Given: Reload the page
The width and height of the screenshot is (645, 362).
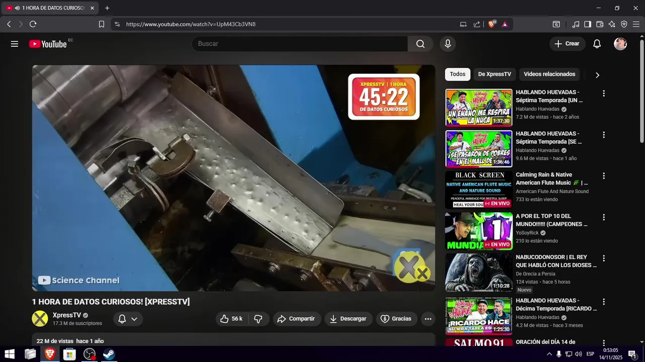Looking at the screenshot, I should pos(33,24).
